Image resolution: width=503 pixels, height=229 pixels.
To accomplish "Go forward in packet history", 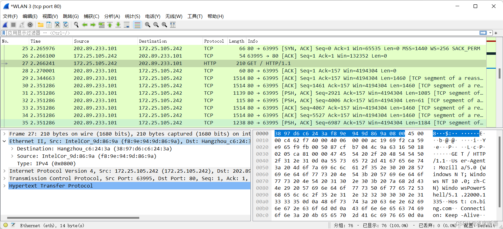I will (93, 25).
